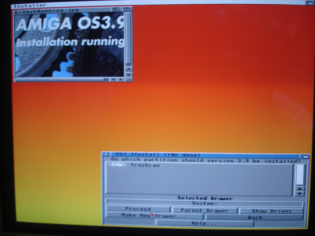Image resolution: width=315 pixels, height=236 pixels.
Task: Click the OS3.9Install (10% done) title bar
Action: point(205,155)
